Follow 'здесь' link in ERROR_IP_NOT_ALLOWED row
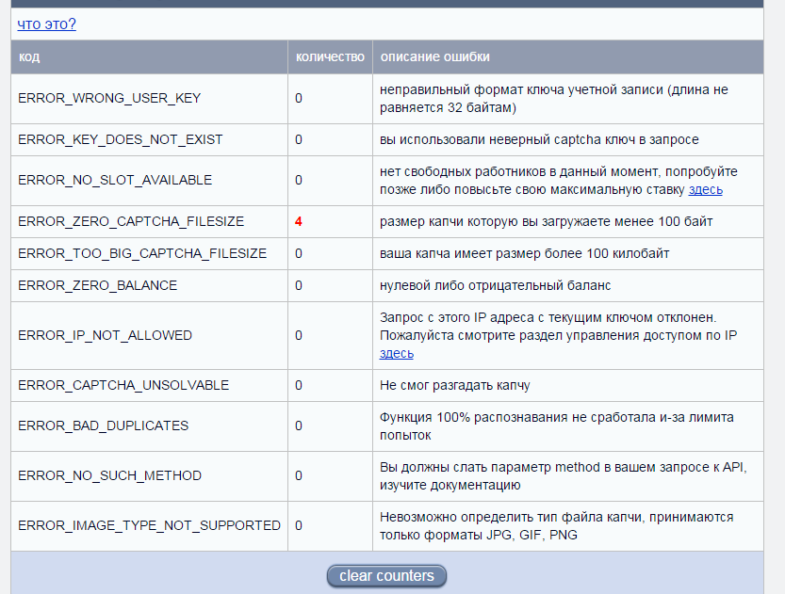This screenshot has height=594, width=785. [397, 353]
